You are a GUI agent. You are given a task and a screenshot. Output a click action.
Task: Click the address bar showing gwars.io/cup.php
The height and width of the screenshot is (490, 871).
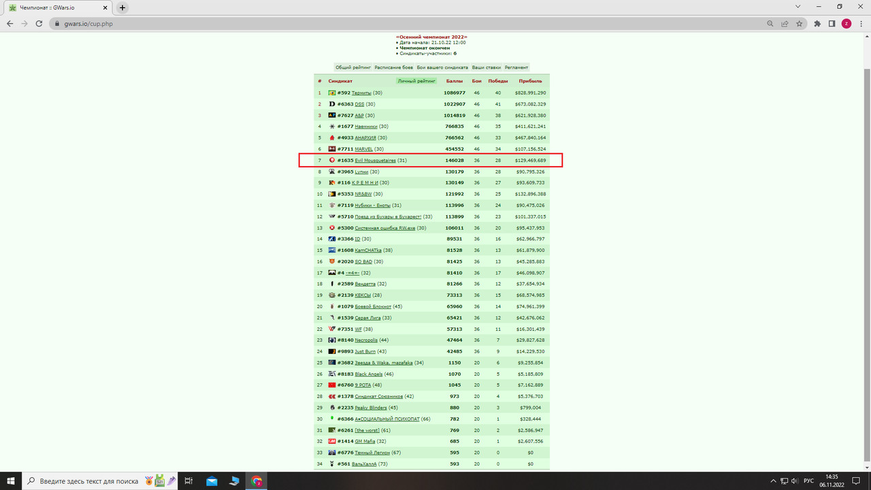pyautogui.click(x=408, y=23)
